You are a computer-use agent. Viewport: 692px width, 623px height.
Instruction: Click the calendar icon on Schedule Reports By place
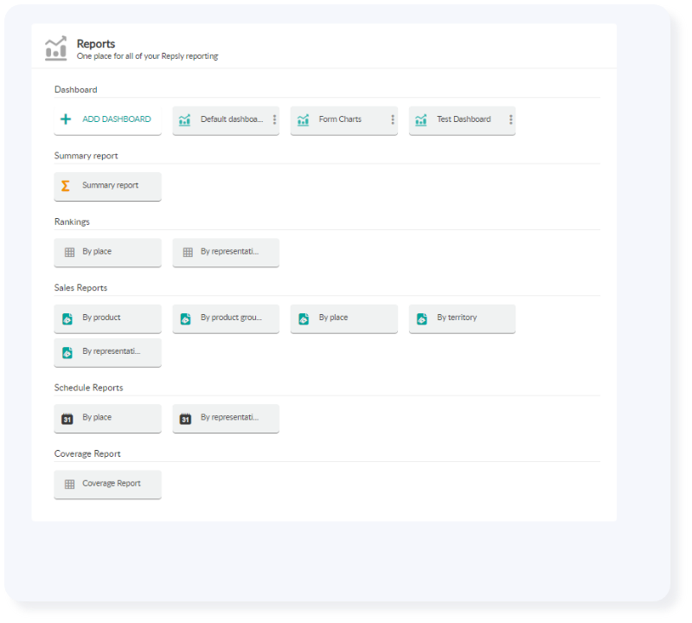[69, 418]
